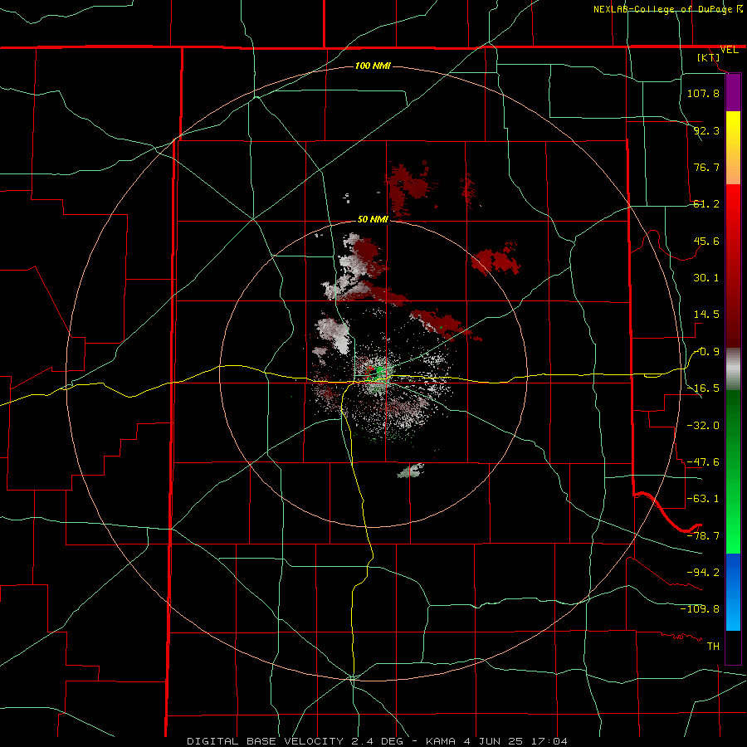Click the purple top segment of color bar
Image resolution: width=747 pixels, height=747 pixels.
tap(733, 92)
